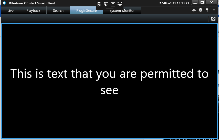The height and width of the screenshot is (140, 219).
Task: Go to the Search tab
Action: (x=58, y=10)
